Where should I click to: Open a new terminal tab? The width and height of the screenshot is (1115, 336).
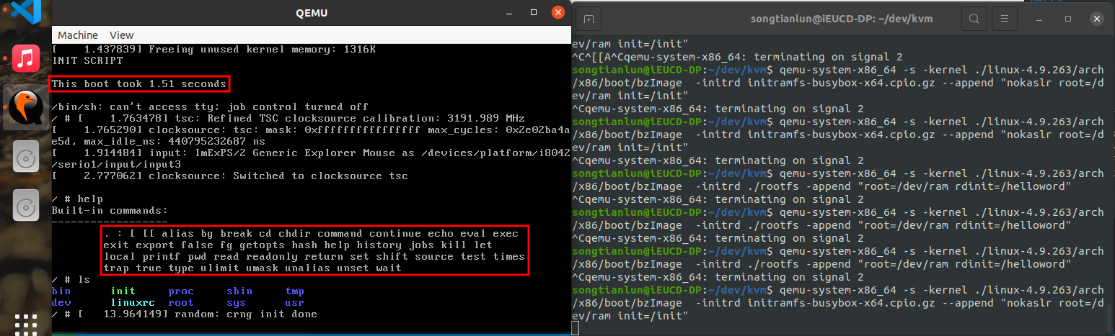(x=589, y=18)
